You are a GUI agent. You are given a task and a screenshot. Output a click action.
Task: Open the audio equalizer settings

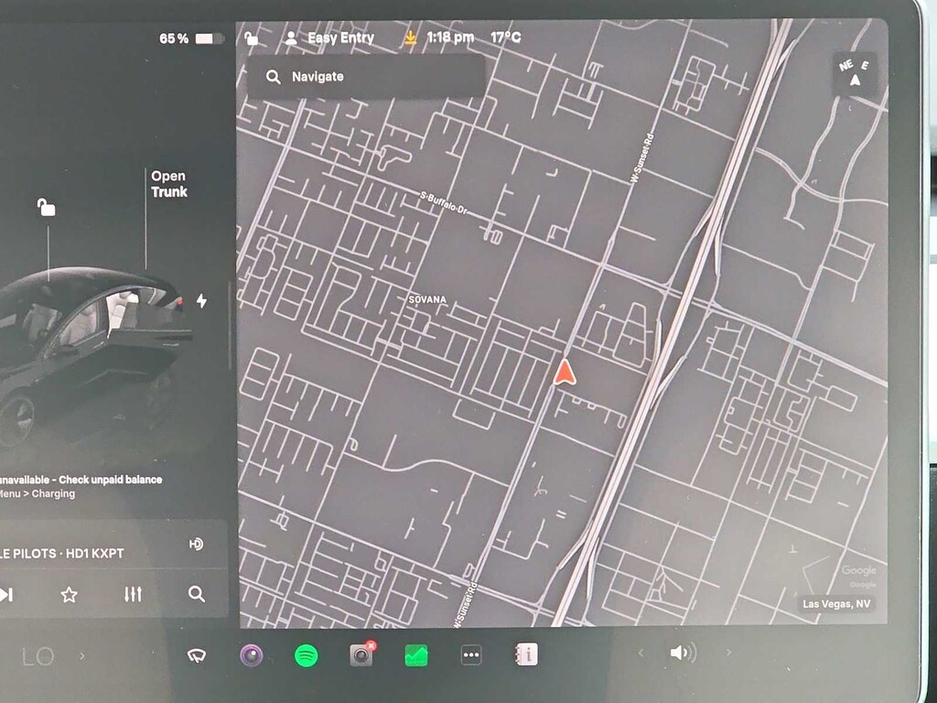point(133,594)
